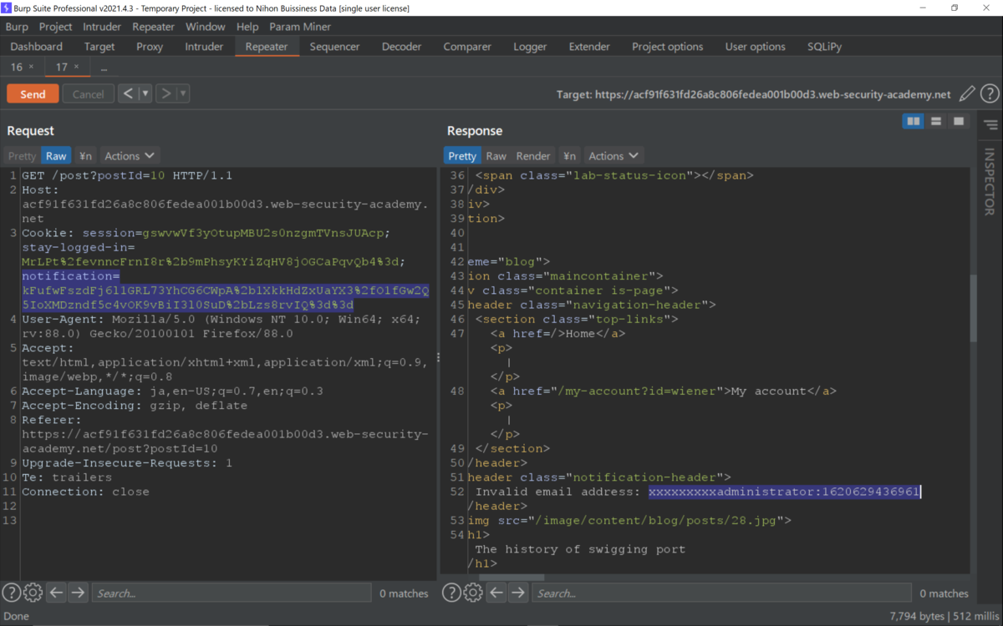This screenshot has height=626, width=1003.
Task: Toggle response ¥n non-printable characters
Action: coord(569,155)
